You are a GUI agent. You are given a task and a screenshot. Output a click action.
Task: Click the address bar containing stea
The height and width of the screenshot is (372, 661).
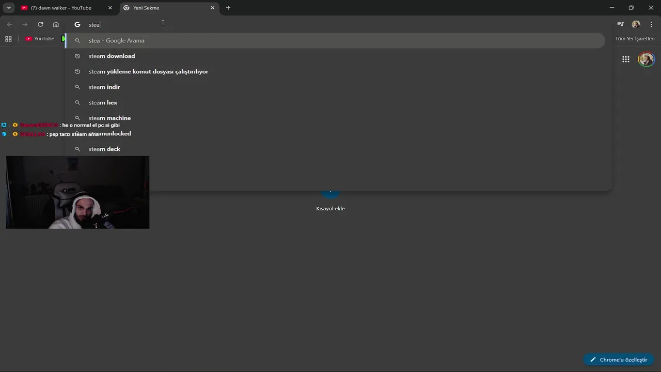tap(338, 24)
